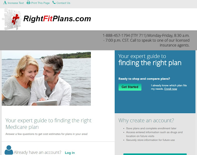The width and height of the screenshot is (197, 155).
Task: Click the printer icon
Action: (28, 3)
